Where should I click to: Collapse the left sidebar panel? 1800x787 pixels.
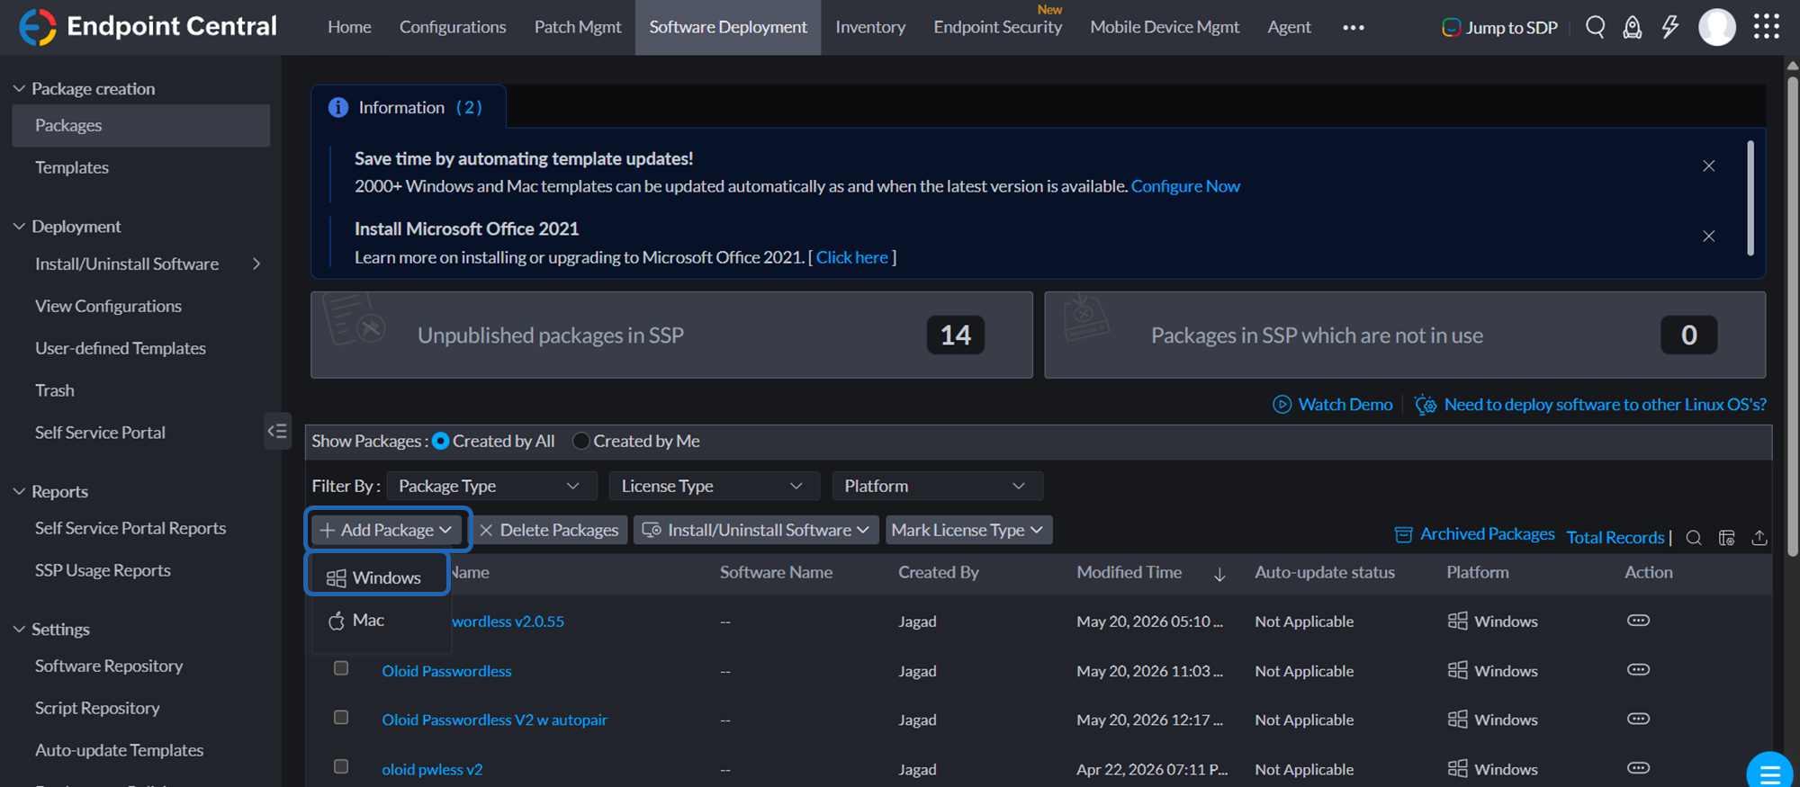277,431
